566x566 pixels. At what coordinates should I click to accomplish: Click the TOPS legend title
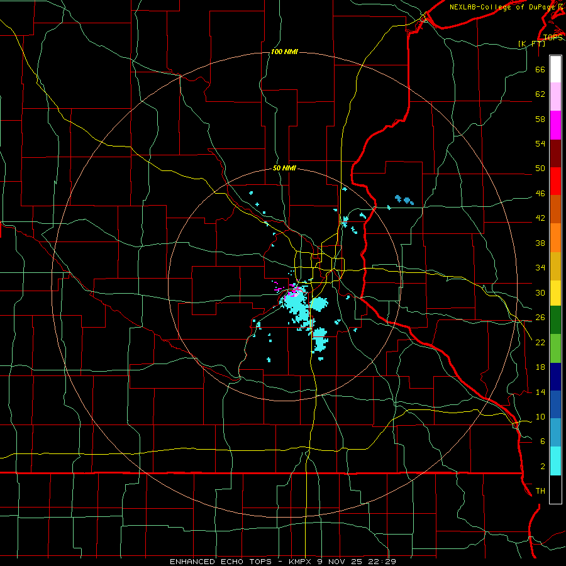(553, 37)
